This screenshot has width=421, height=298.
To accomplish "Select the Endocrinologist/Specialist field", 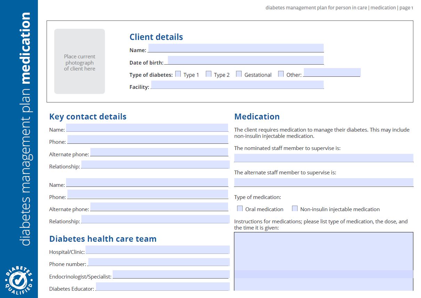I will click(x=171, y=274).
